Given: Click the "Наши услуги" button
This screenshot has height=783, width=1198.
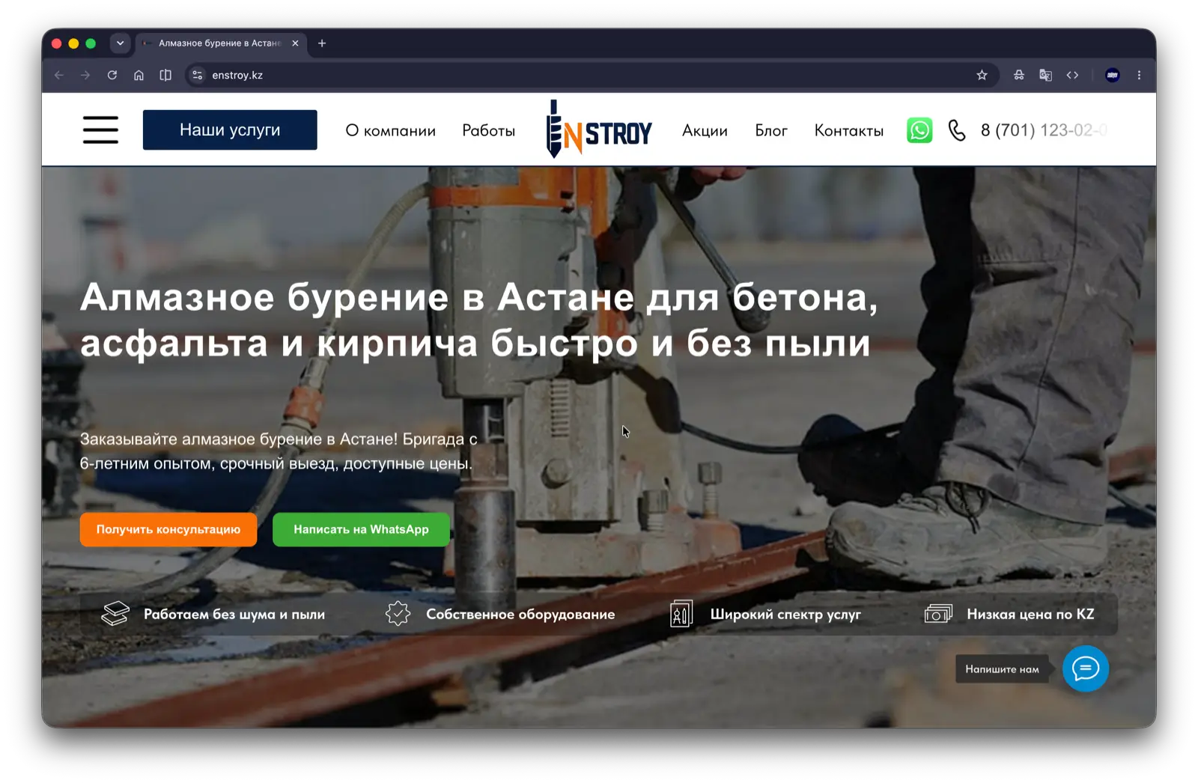Looking at the screenshot, I should tap(230, 130).
